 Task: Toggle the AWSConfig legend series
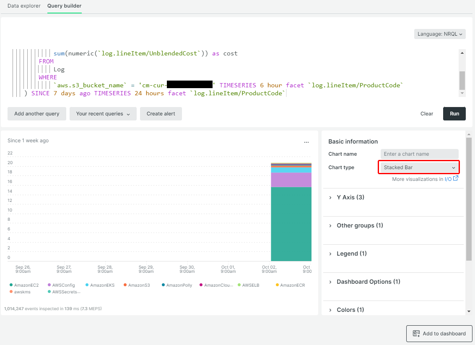(x=61, y=285)
